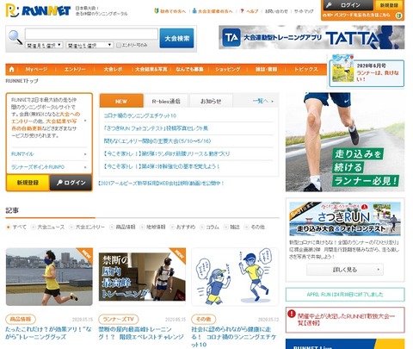Open the masked runner article thumbnail
Image resolution: width=413 pixels, height=349 pixels.
click(x=49, y=277)
